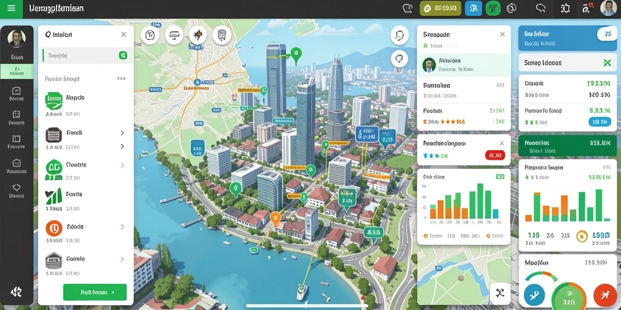The image size is (621, 310).
Task: Click the orange map pin marker
Action: tap(275, 218)
